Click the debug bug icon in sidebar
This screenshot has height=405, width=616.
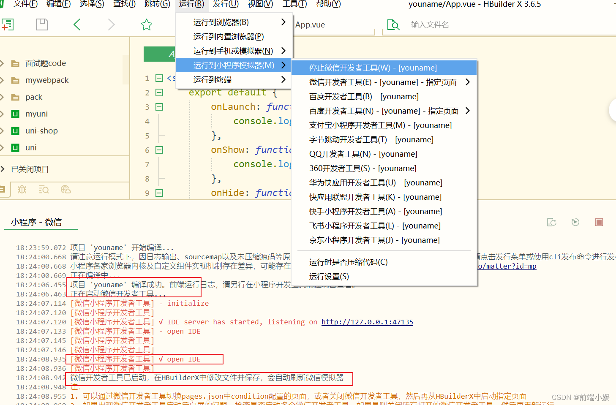pos(22,190)
